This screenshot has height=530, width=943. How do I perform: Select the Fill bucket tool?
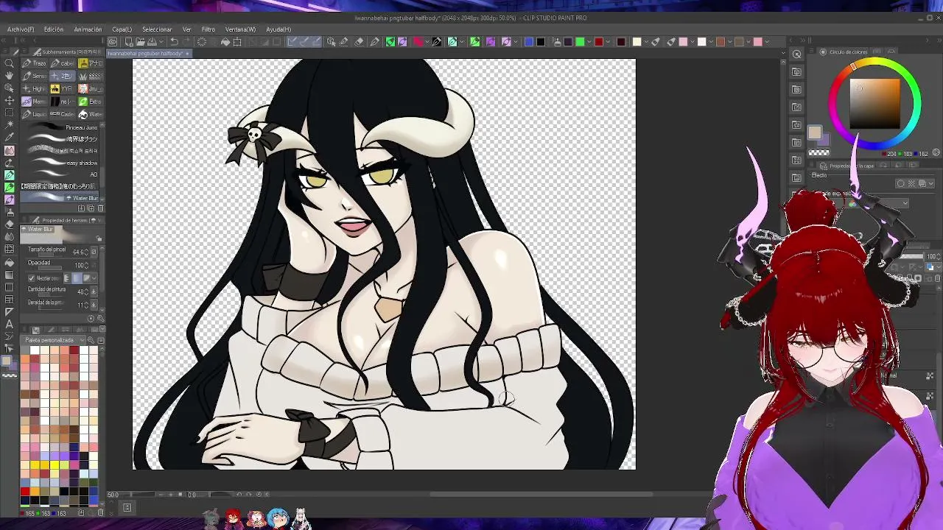9,262
